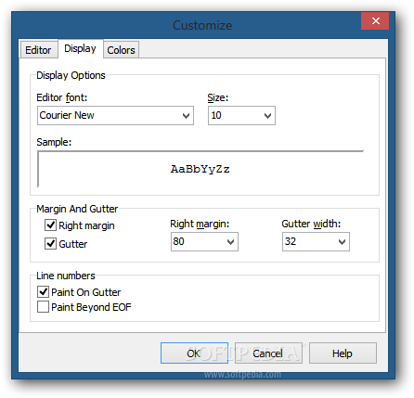Click the Cancel button
The image size is (414, 398).
[268, 353]
